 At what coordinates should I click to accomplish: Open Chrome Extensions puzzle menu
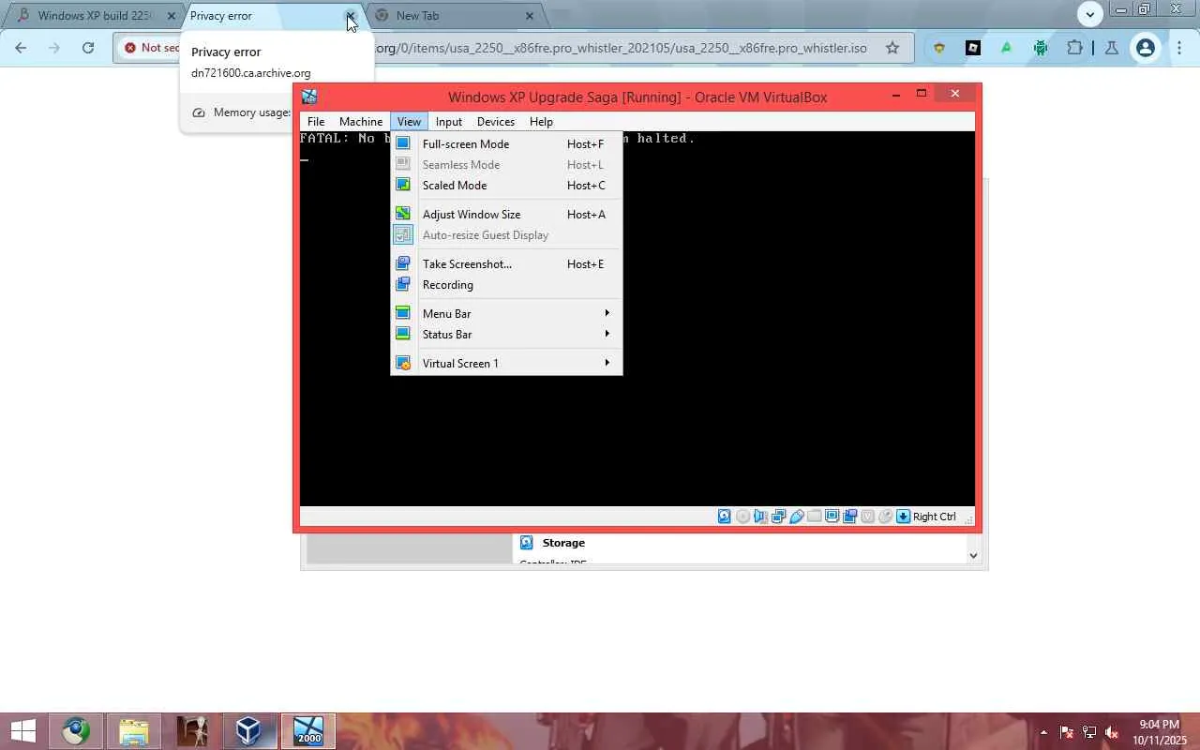pos(1074,48)
